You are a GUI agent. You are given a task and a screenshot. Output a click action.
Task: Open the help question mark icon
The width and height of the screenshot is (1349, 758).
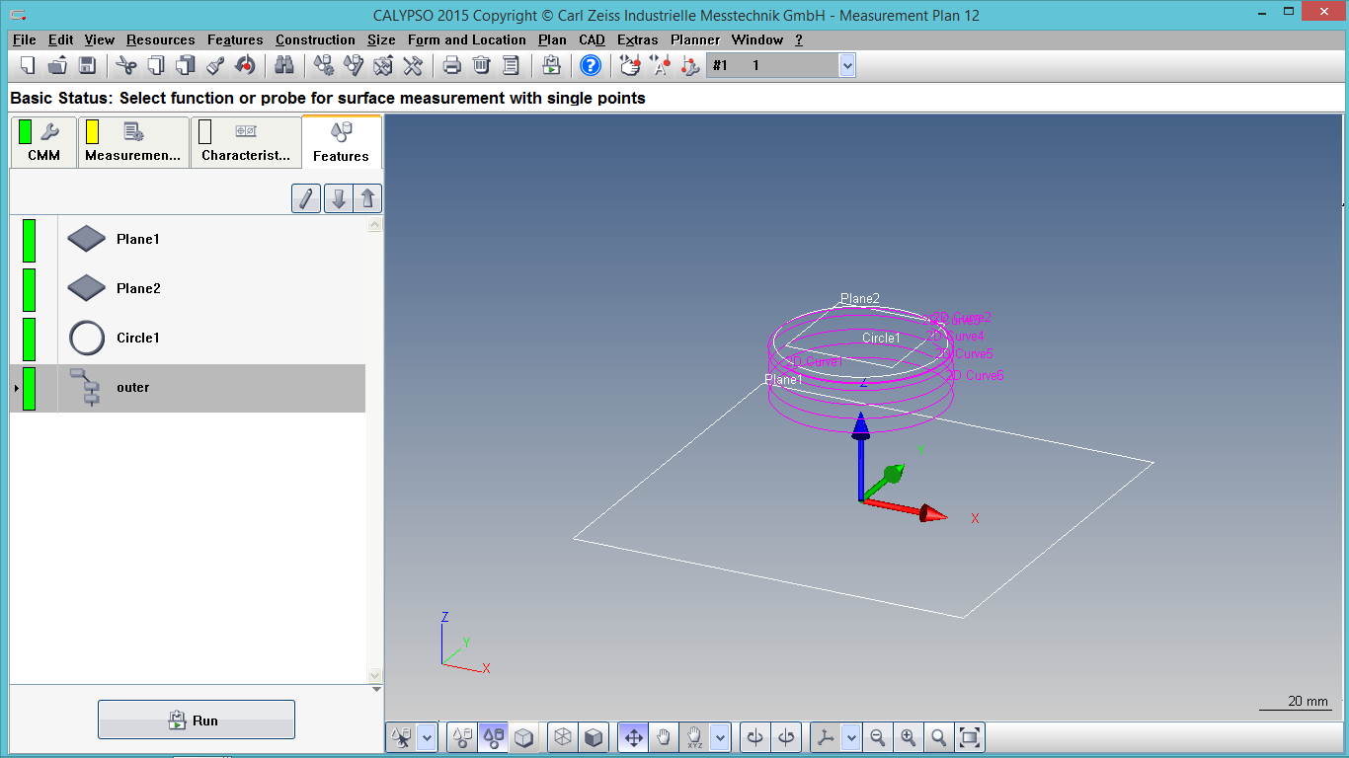591,65
